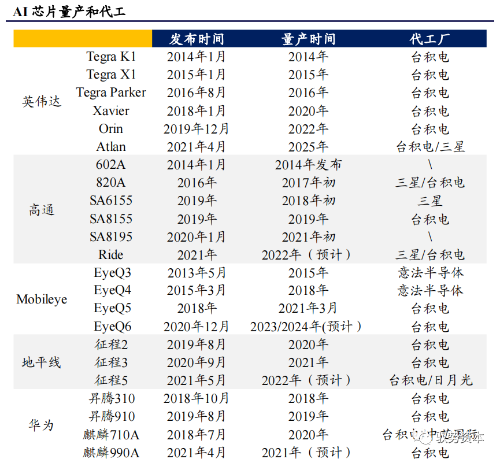500x459 pixels.
Task: Click Atlan's release date '2021年4月'
Action: pyautogui.click(x=197, y=147)
